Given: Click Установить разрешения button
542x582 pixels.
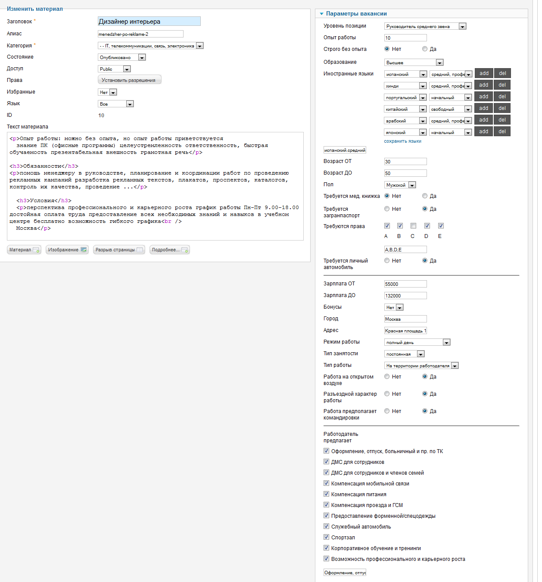Looking at the screenshot, I should (x=130, y=80).
